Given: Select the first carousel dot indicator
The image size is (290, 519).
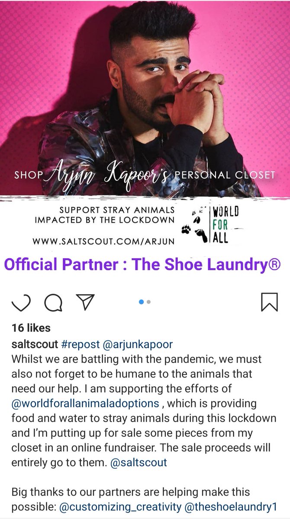Looking at the screenshot, I should pos(142,302).
